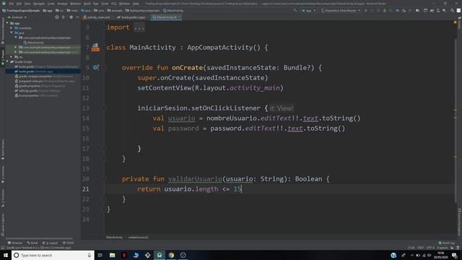The width and height of the screenshot is (462, 260).
Task: Collapse the validarUsuario function fold marker
Action: point(104,178)
